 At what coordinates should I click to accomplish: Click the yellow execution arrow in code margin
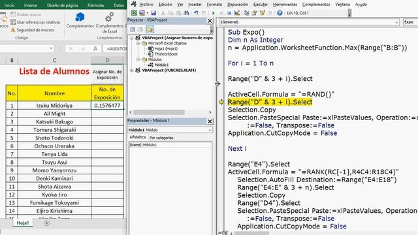[x=221, y=102]
